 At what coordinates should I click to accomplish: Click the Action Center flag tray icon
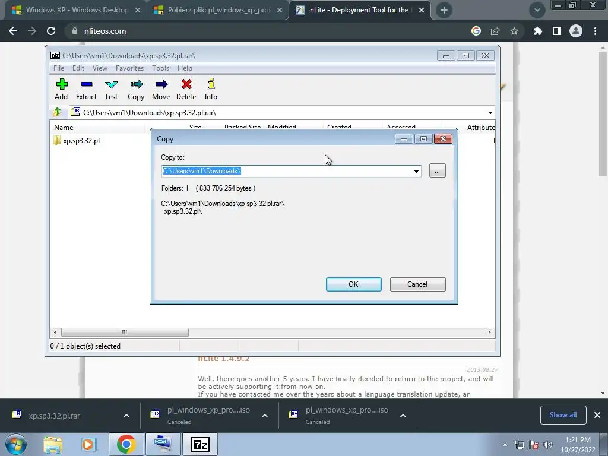534,445
